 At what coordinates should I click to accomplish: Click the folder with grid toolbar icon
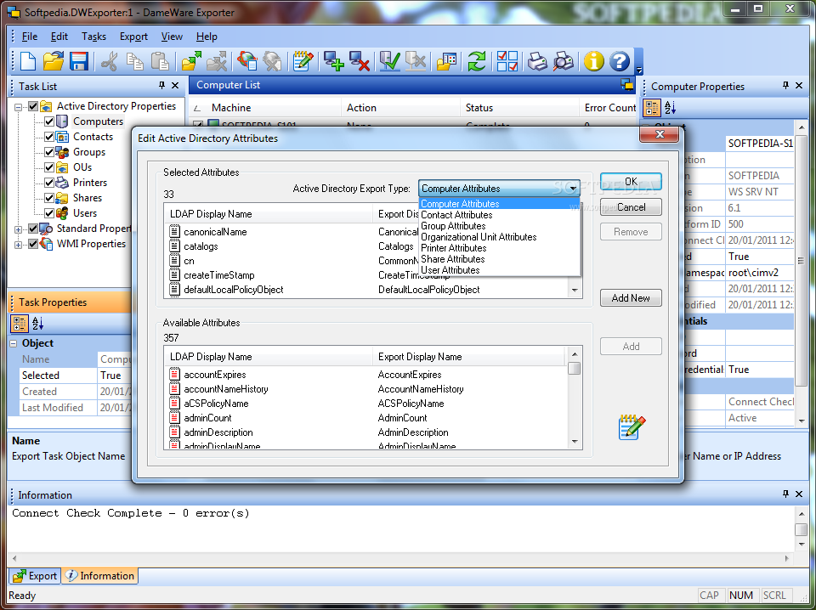point(446,61)
